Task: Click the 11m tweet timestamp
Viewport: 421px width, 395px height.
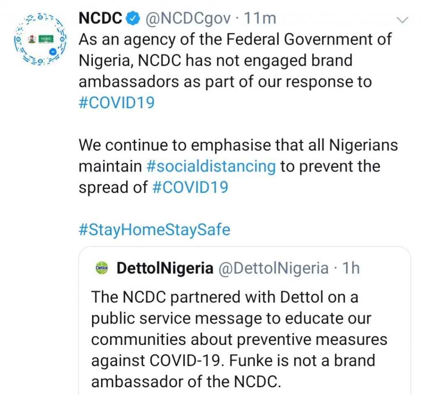Action: coord(260,18)
